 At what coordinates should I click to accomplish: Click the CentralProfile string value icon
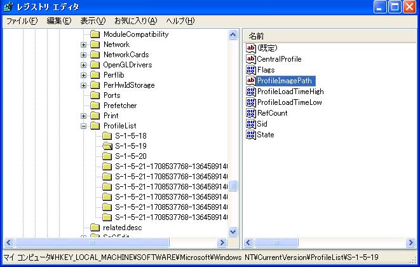(x=251, y=59)
